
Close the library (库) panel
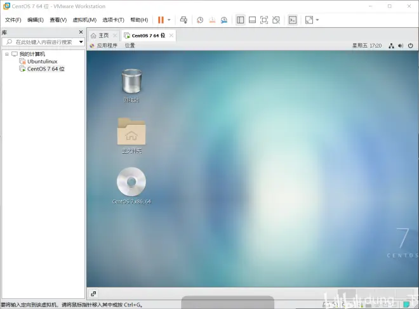pyautogui.click(x=81, y=32)
